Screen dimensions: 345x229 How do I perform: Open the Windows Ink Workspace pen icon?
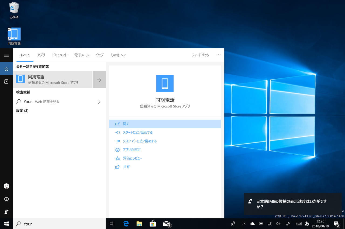tap(288, 223)
